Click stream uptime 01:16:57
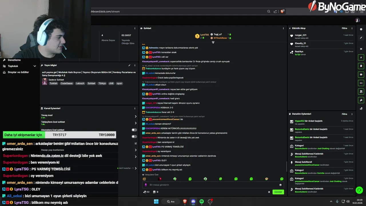Image resolution: width=366 pixels, height=206 pixels. (126, 35)
